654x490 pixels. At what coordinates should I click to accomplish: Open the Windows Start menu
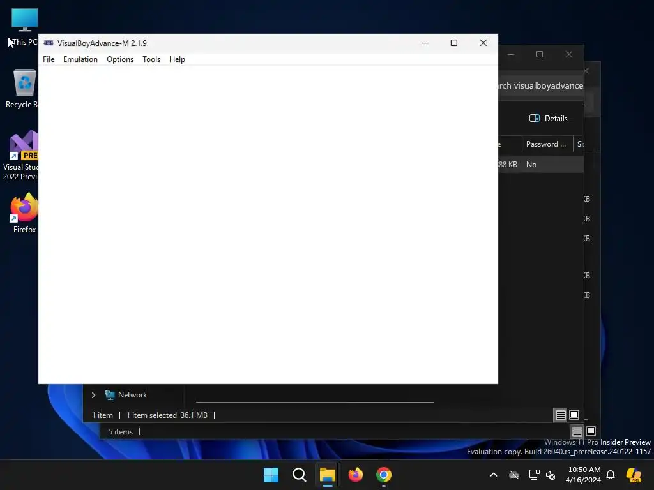(271, 475)
